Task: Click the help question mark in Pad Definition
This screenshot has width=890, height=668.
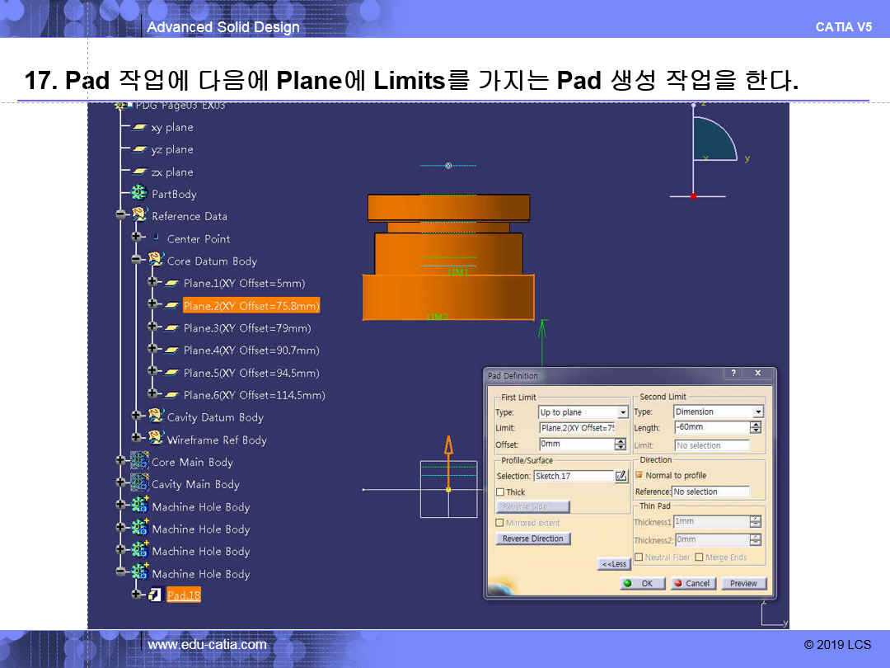Action: pos(733,374)
